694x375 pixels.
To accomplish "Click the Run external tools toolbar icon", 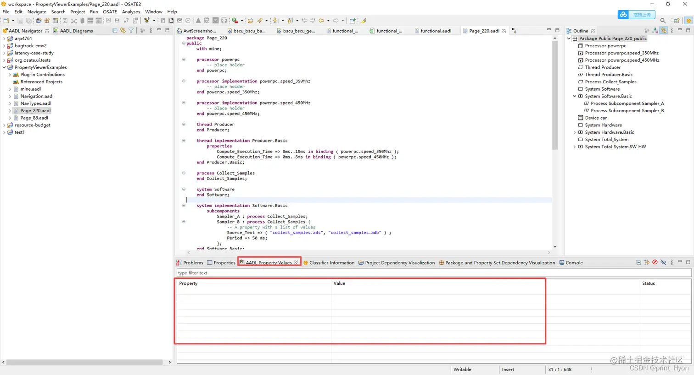I will 235,21.
